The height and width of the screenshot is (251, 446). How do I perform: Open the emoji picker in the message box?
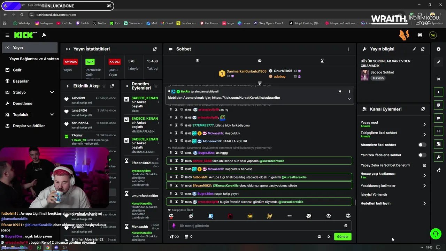(x=346, y=226)
